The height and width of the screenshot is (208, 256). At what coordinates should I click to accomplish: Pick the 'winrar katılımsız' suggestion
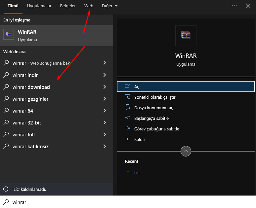point(57,146)
